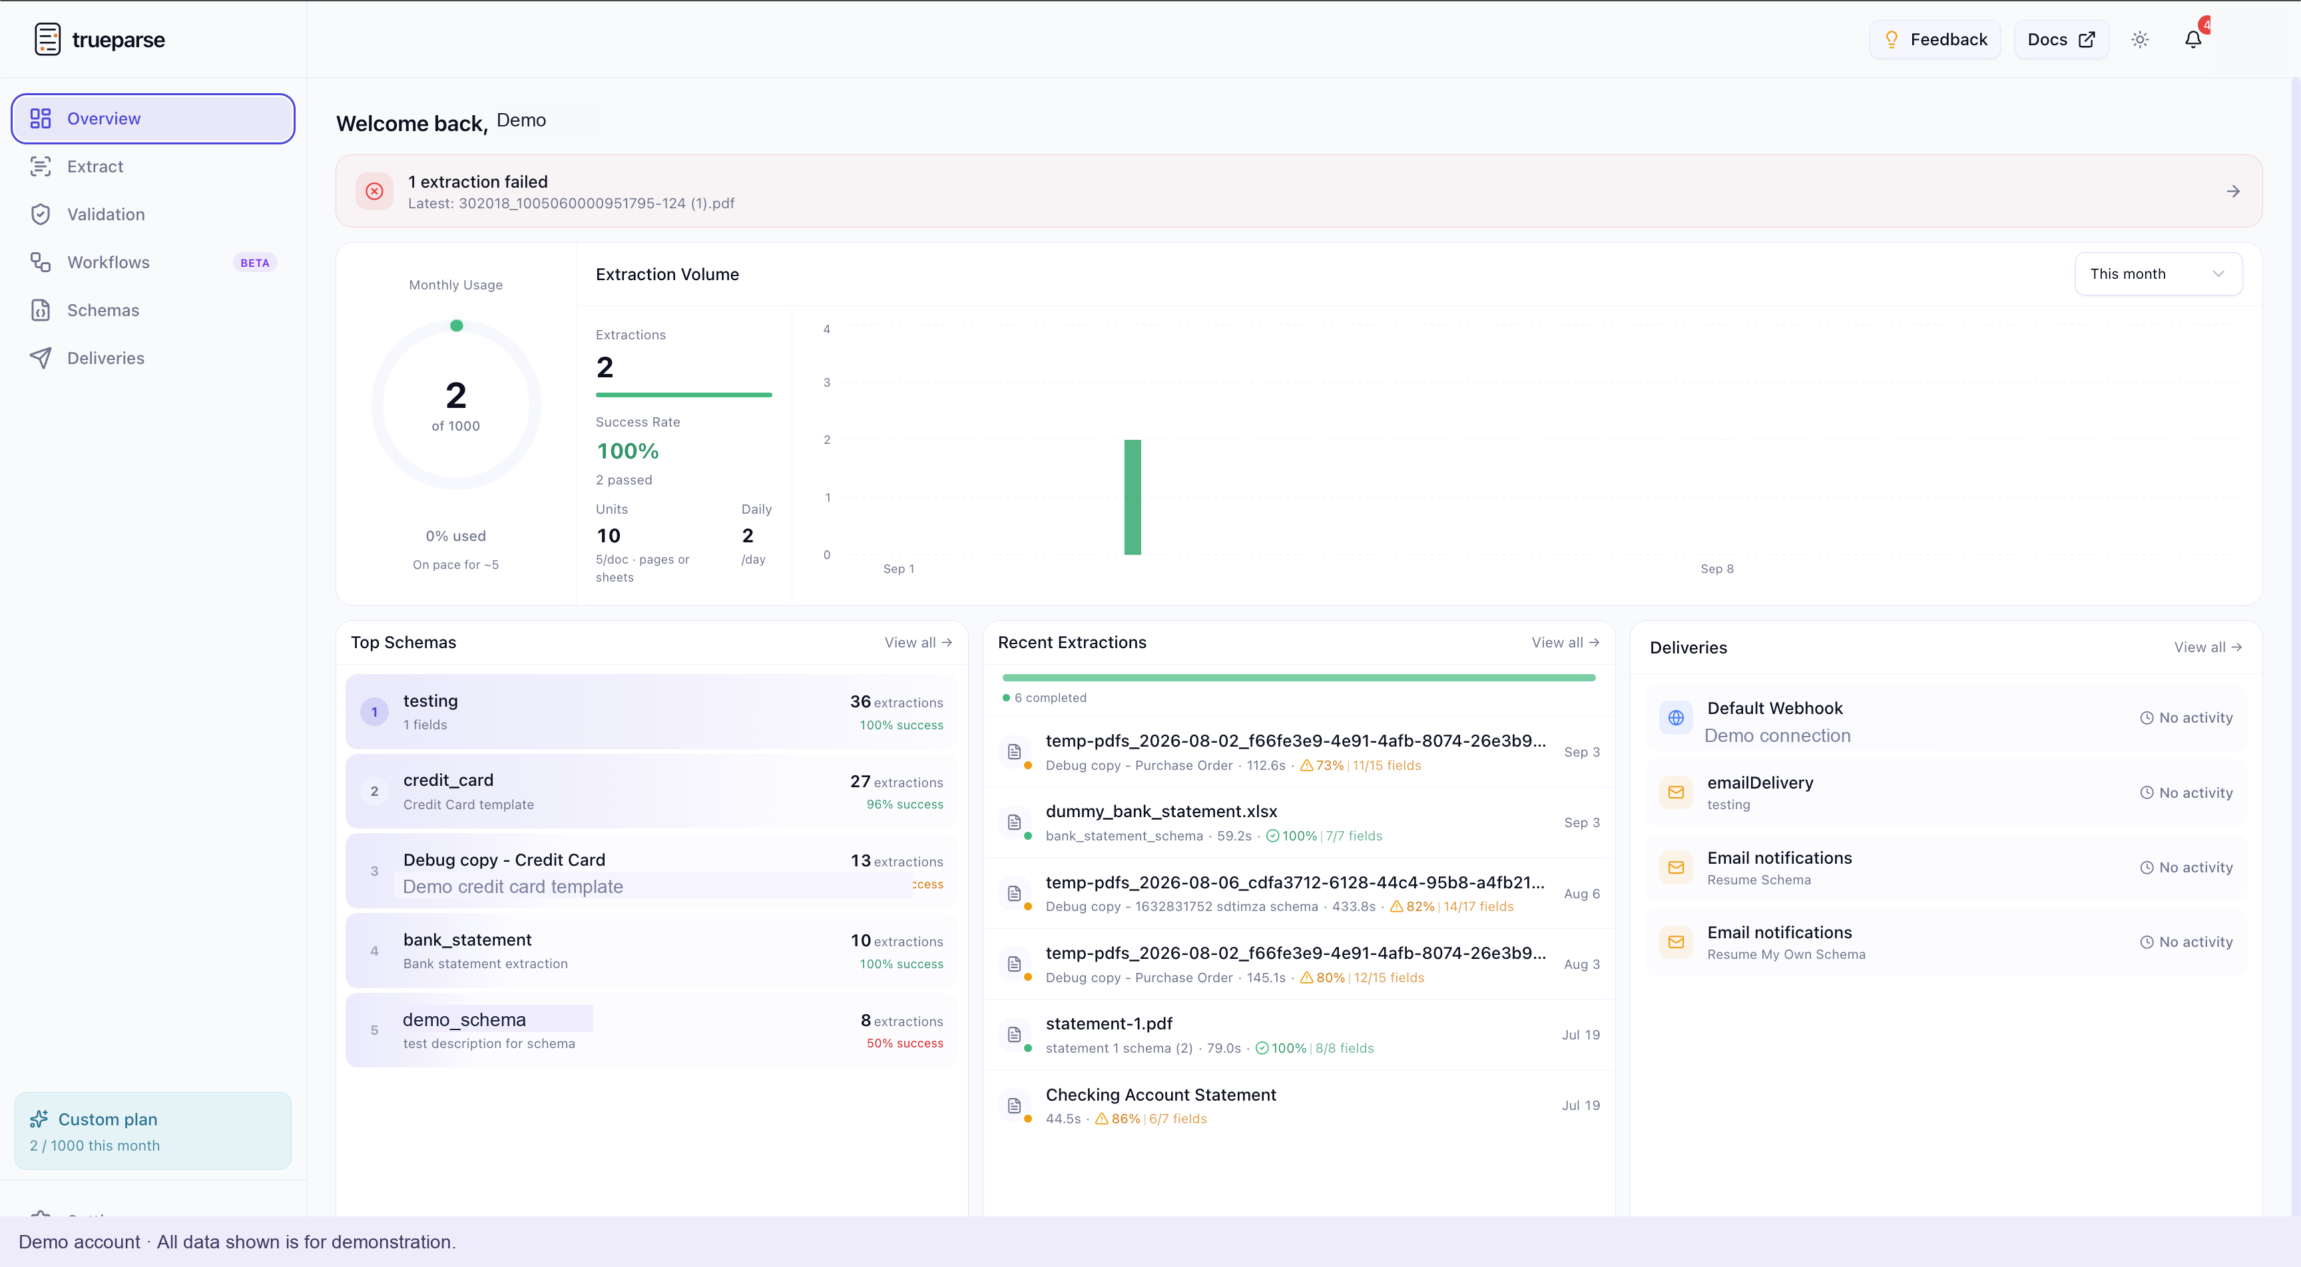Click the Default Webhook globe icon
2301x1267 pixels.
point(1676,718)
